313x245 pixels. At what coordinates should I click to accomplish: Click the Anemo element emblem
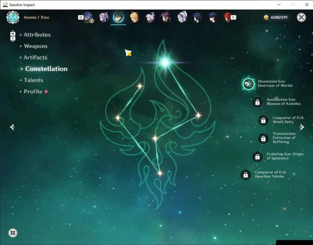pos(13,17)
